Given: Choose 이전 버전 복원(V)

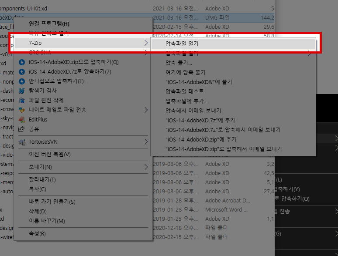Looking at the screenshot, I should coord(50,154).
